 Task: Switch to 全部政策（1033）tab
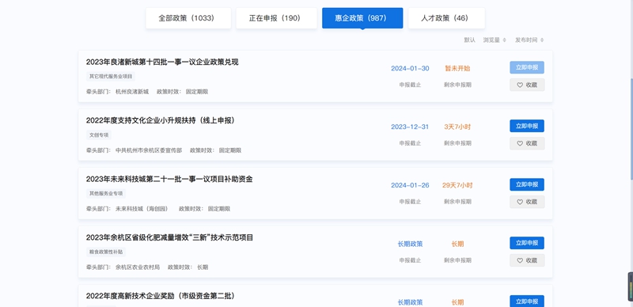188,18
